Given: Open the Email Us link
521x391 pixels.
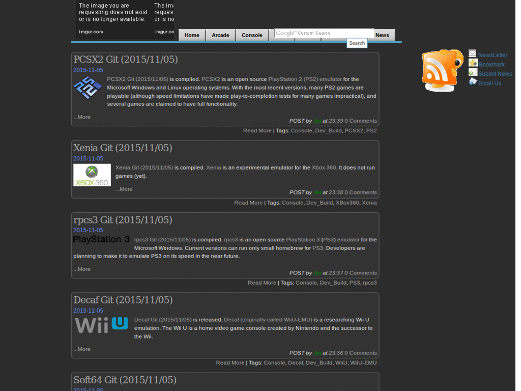Looking at the screenshot, I should [490, 83].
